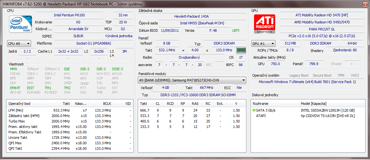Click the RCD column header in memory timings

170,104
